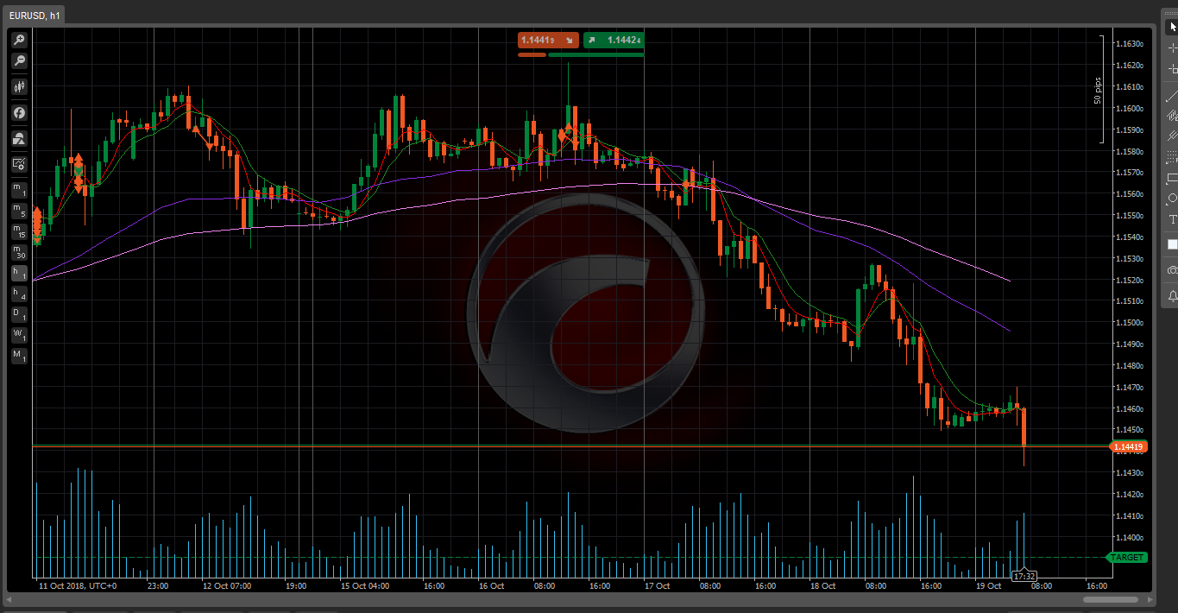Select the crosshair tool
The image size is (1178, 613).
1173,48
